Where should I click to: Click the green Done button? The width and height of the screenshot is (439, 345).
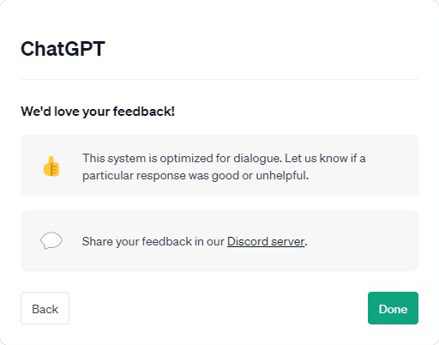pyautogui.click(x=393, y=308)
